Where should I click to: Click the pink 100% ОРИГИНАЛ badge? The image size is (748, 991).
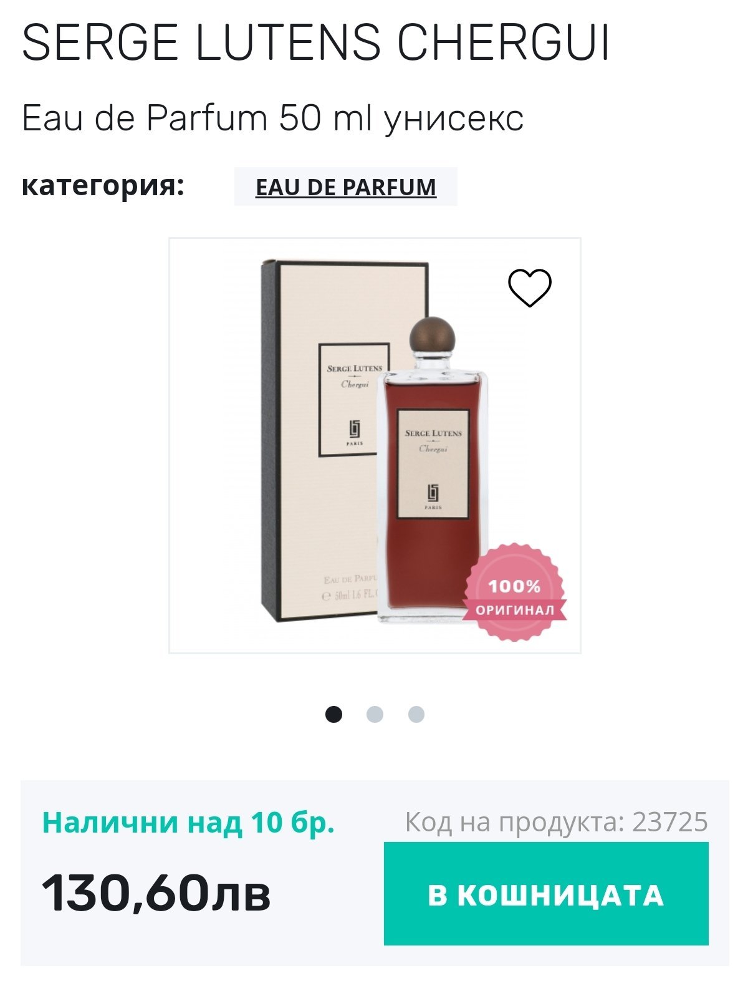pos(514,592)
